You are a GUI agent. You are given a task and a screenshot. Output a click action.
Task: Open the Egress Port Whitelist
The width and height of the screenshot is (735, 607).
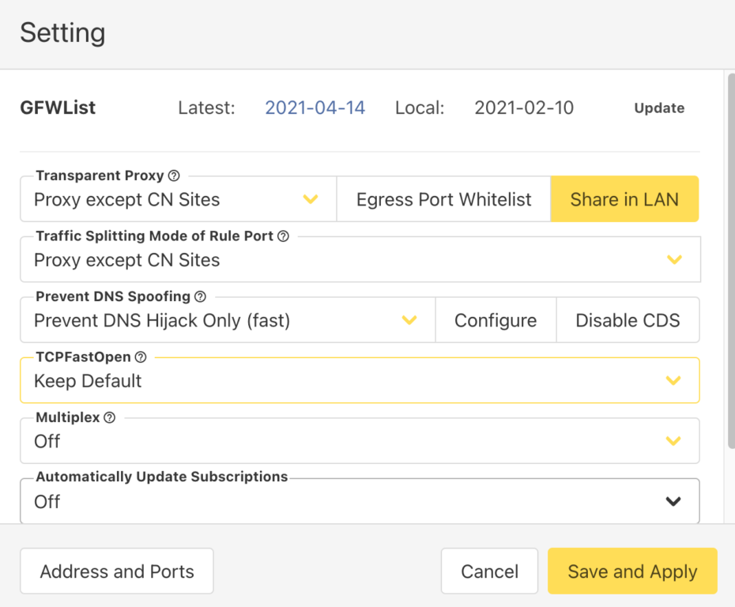[443, 199]
